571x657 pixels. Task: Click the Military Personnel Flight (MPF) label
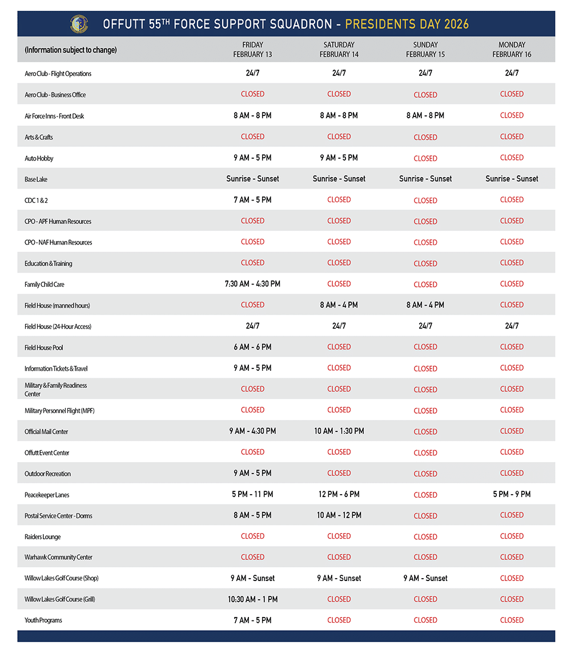click(x=59, y=411)
